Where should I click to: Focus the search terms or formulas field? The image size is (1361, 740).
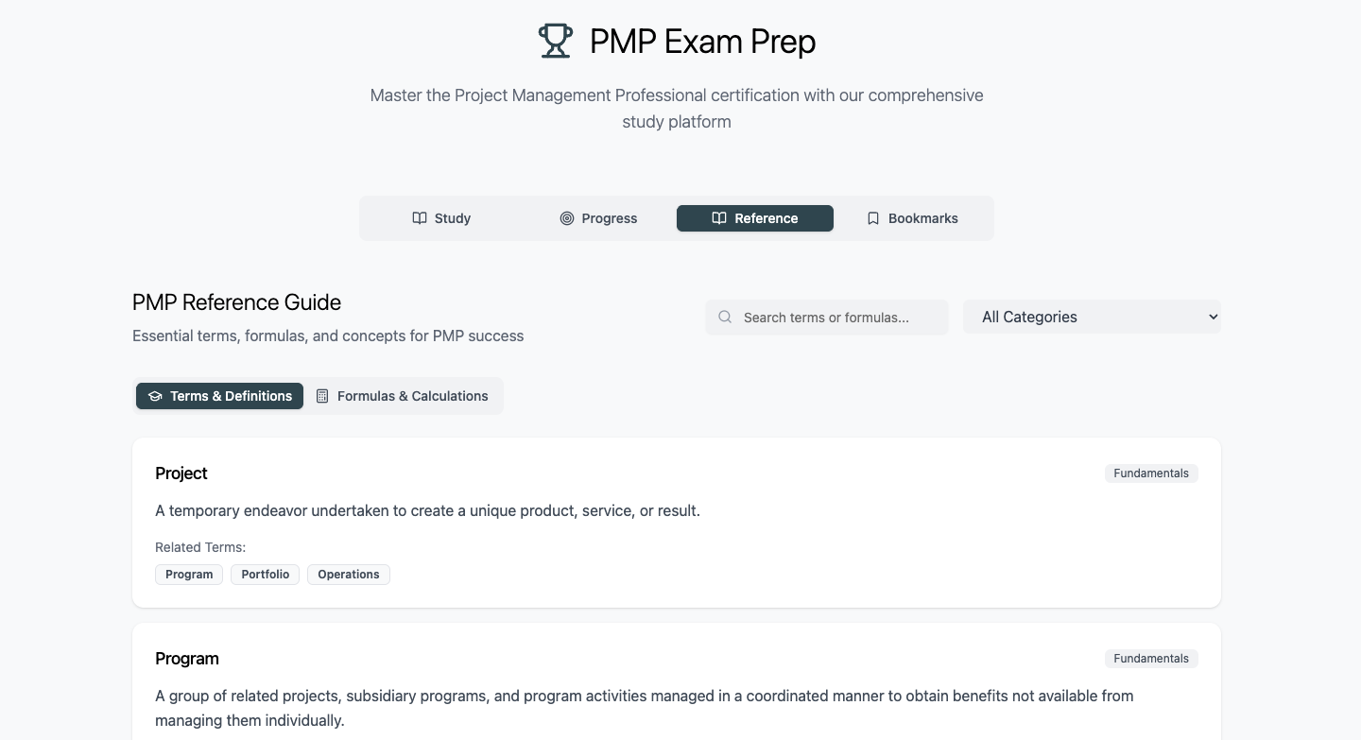(x=836, y=318)
